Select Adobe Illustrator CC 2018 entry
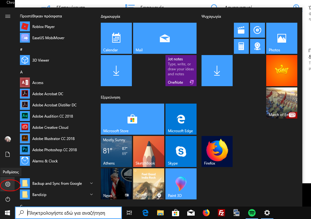 click(x=53, y=139)
